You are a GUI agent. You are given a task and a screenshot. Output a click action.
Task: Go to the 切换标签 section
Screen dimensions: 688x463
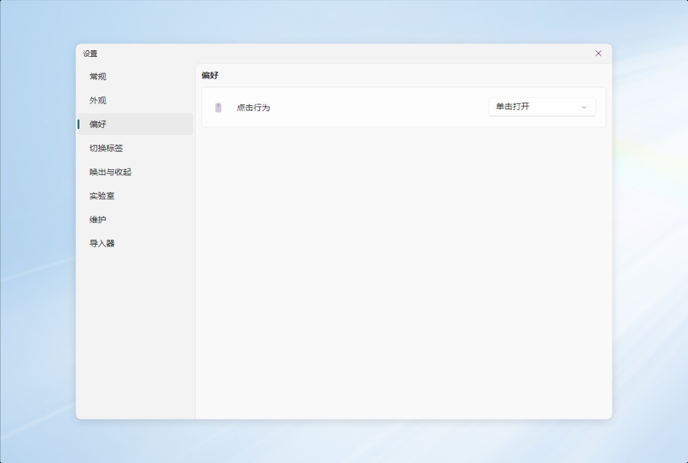[x=135, y=148]
